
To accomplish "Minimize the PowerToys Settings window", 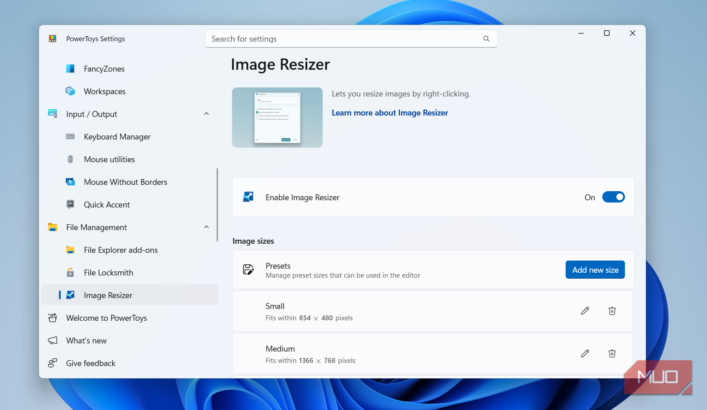I will 581,33.
